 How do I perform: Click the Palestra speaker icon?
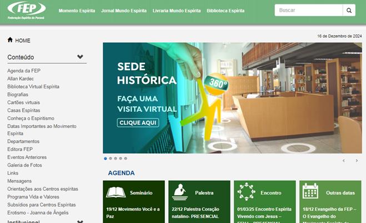[x=179, y=192]
